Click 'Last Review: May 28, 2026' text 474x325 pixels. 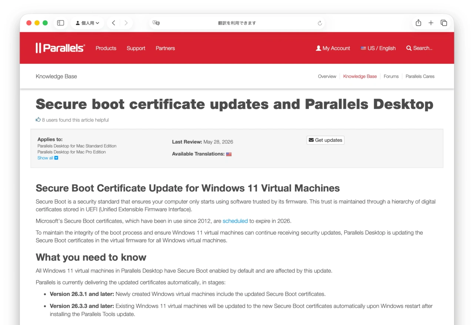203,142
